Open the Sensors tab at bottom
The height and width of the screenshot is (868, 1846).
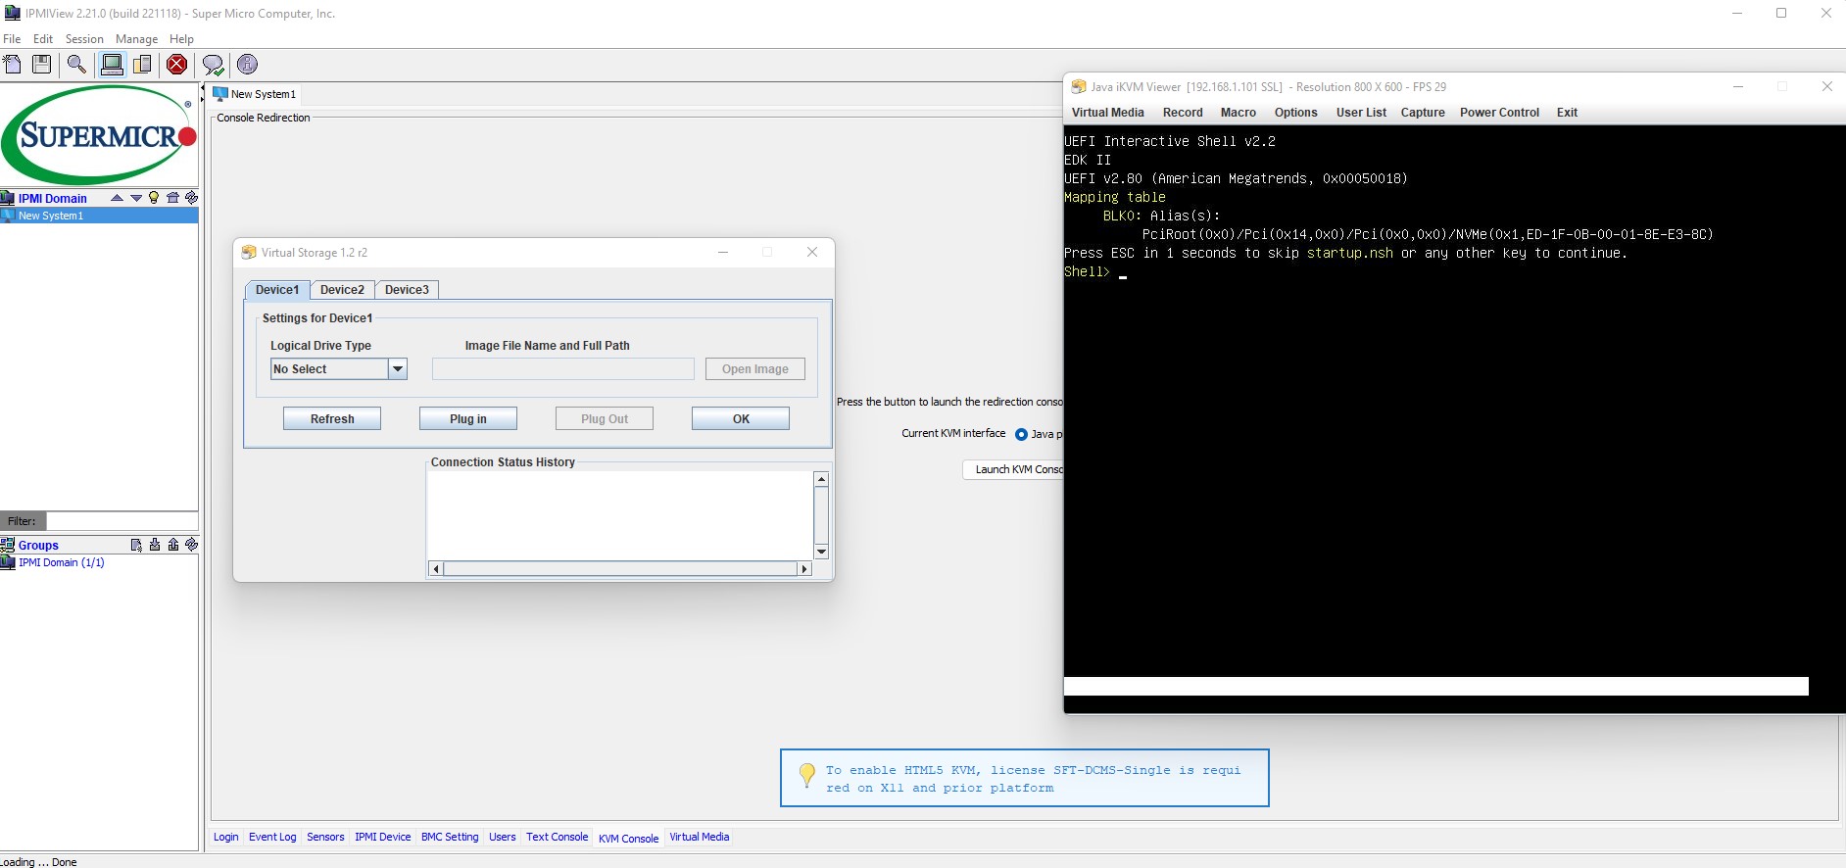click(325, 837)
